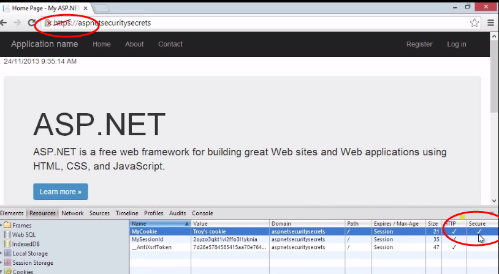Restore down the Chrome browser window
499x274 pixels.
click(x=468, y=7)
